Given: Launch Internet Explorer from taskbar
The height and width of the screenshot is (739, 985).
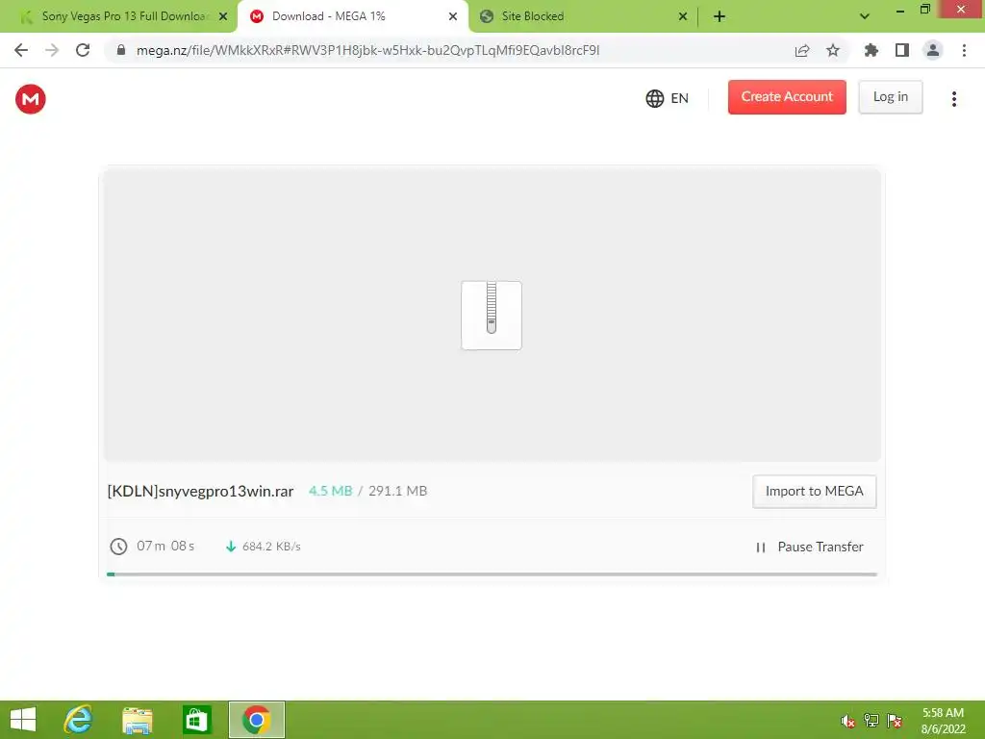Looking at the screenshot, I should tap(79, 720).
